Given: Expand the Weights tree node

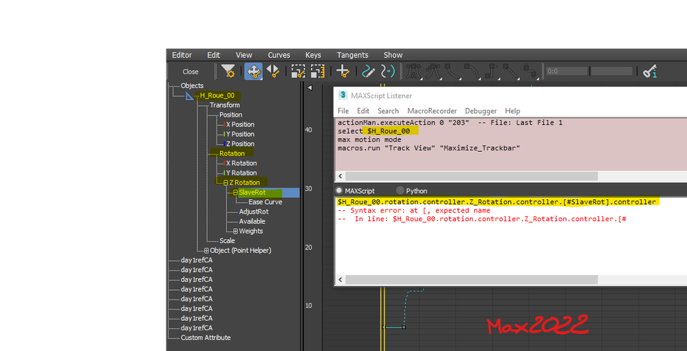Looking at the screenshot, I should point(235,231).
